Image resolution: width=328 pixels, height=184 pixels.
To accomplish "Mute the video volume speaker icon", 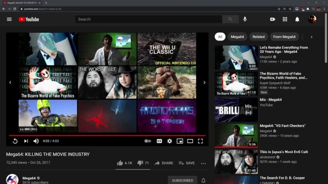I will point(36,141).
